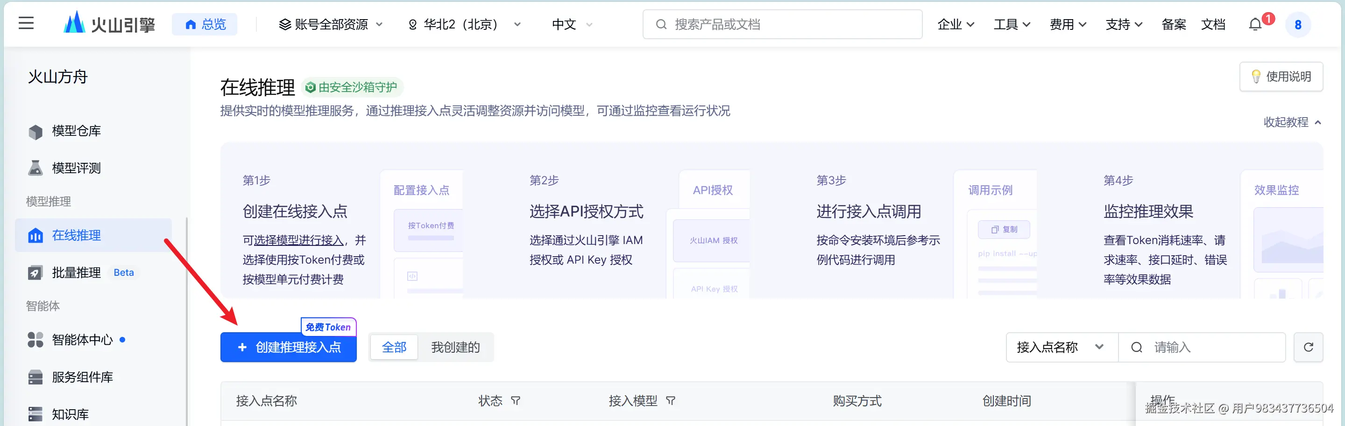Click the 智能体中心 grid icon
The width and height of the screenshot is (1345, 426).
click(x=35, y=340)
